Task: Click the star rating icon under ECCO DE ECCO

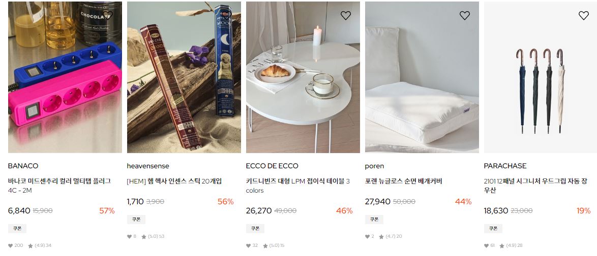Action: tap(265, 246)
